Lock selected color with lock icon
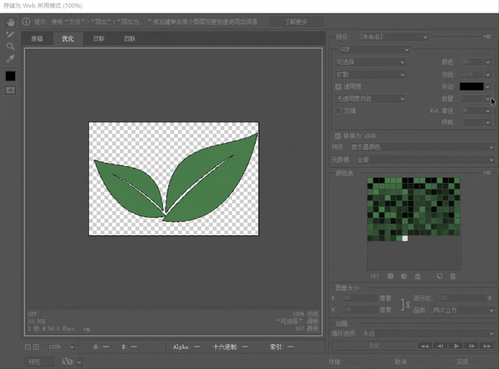Image resolution: width=499 pixels, height=369 pixels. coord(417,277)
